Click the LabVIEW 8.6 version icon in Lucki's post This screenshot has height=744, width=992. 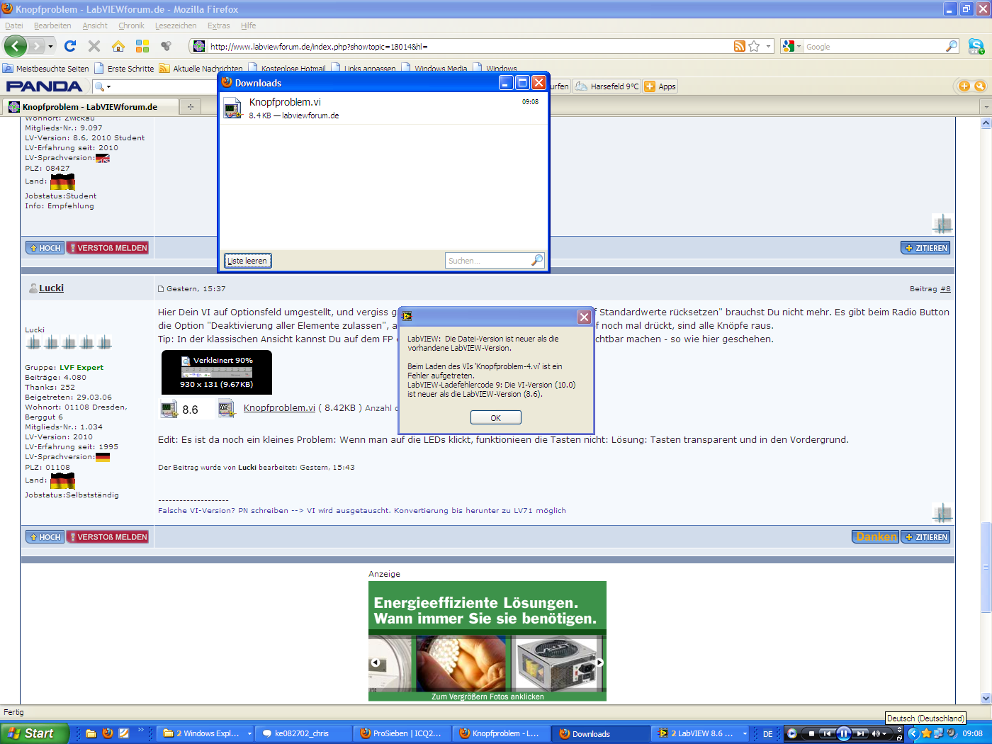point(169,409)
